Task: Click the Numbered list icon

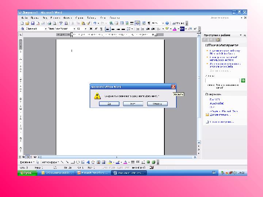Action: (x=138, y=29)
